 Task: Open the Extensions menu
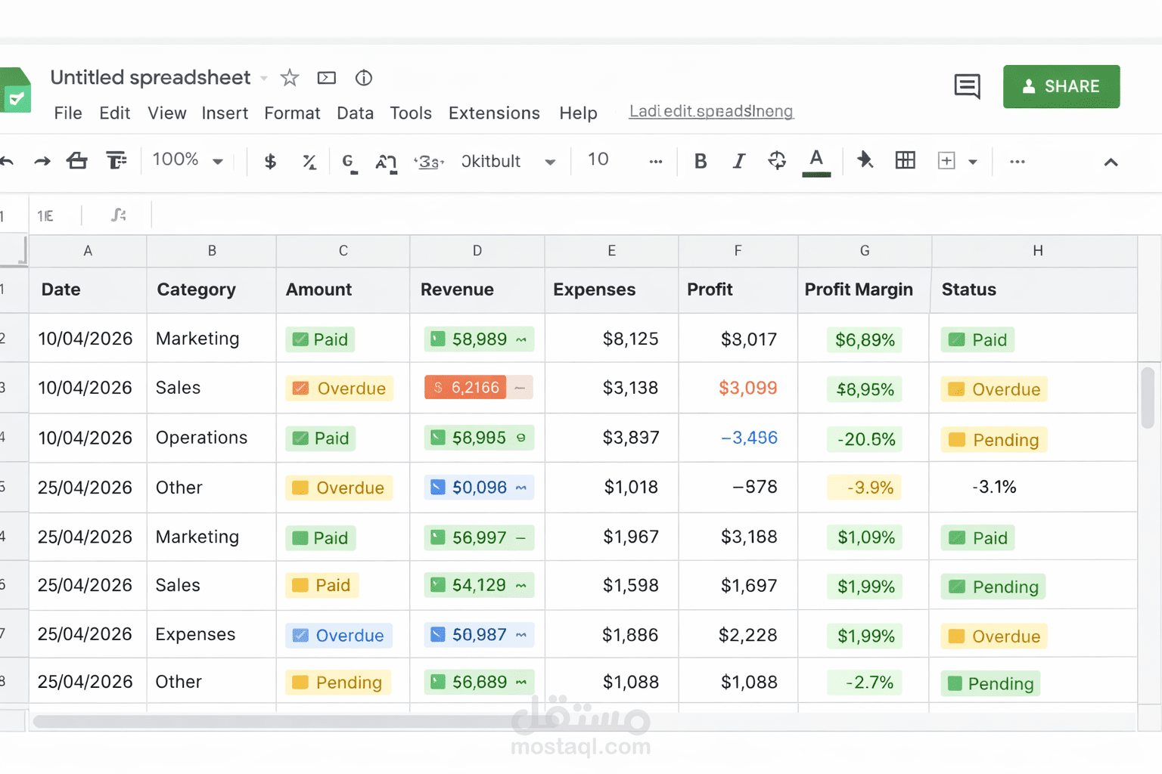coord(494,113)
